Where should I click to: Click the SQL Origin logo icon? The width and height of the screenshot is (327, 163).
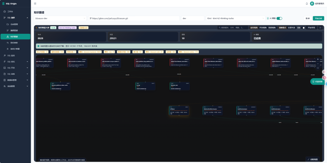click(3, 4)
